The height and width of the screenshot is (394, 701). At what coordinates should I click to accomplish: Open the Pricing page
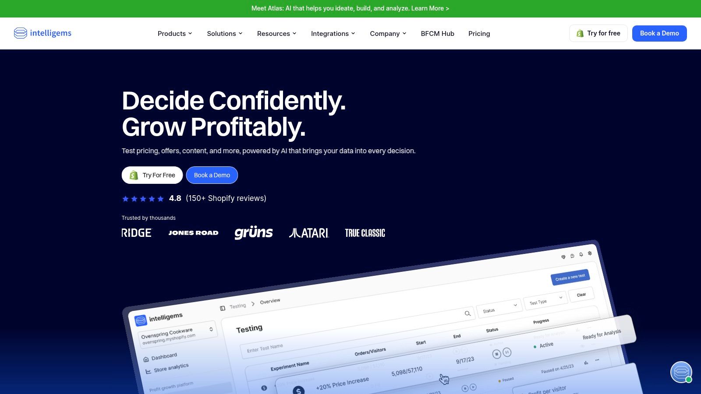click(x=479, y=34)
